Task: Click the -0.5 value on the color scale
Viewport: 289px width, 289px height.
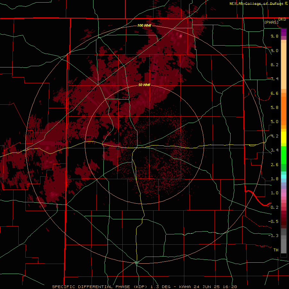Action: 273,222
